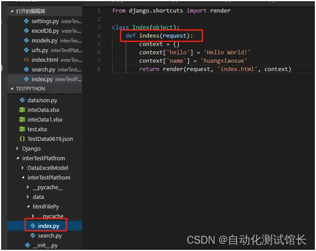This screenshot has width=316, height=251.
Task: Collapse the outer interTestPlatfrom folder
Action: [18, 158]
